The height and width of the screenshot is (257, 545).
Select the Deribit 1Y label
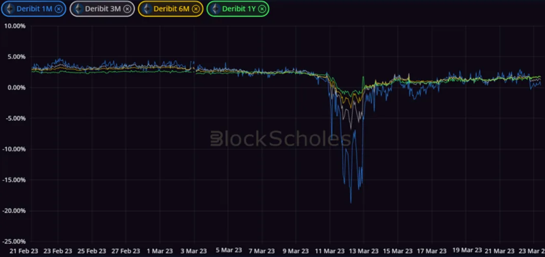pyautogui.click(x=239, y=9)
